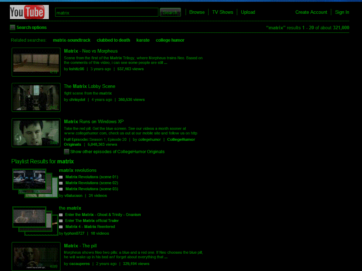Screen dimensions: 362x271
Task: Open The Matrix Lobby Scene title
Action: 89,86
